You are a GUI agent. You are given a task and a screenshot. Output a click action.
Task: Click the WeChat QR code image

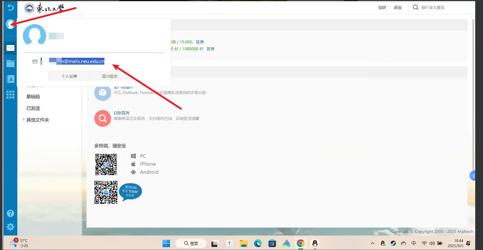coord(106,192)
